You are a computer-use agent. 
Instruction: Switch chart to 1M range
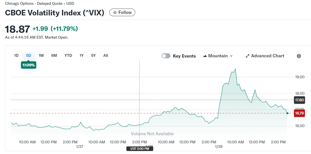pyautogui.click(x=41, y=56)
